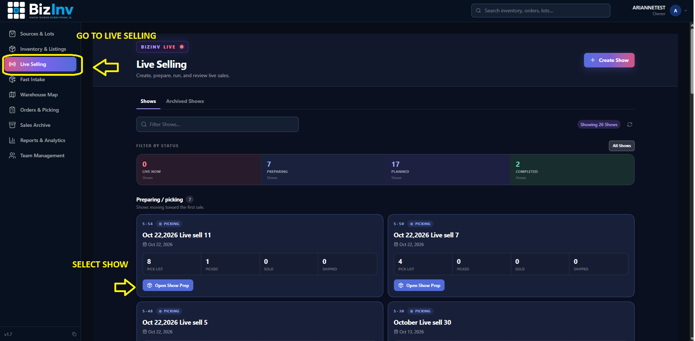Click the Reports & Analytics chart icon

(x=12, y=140)
